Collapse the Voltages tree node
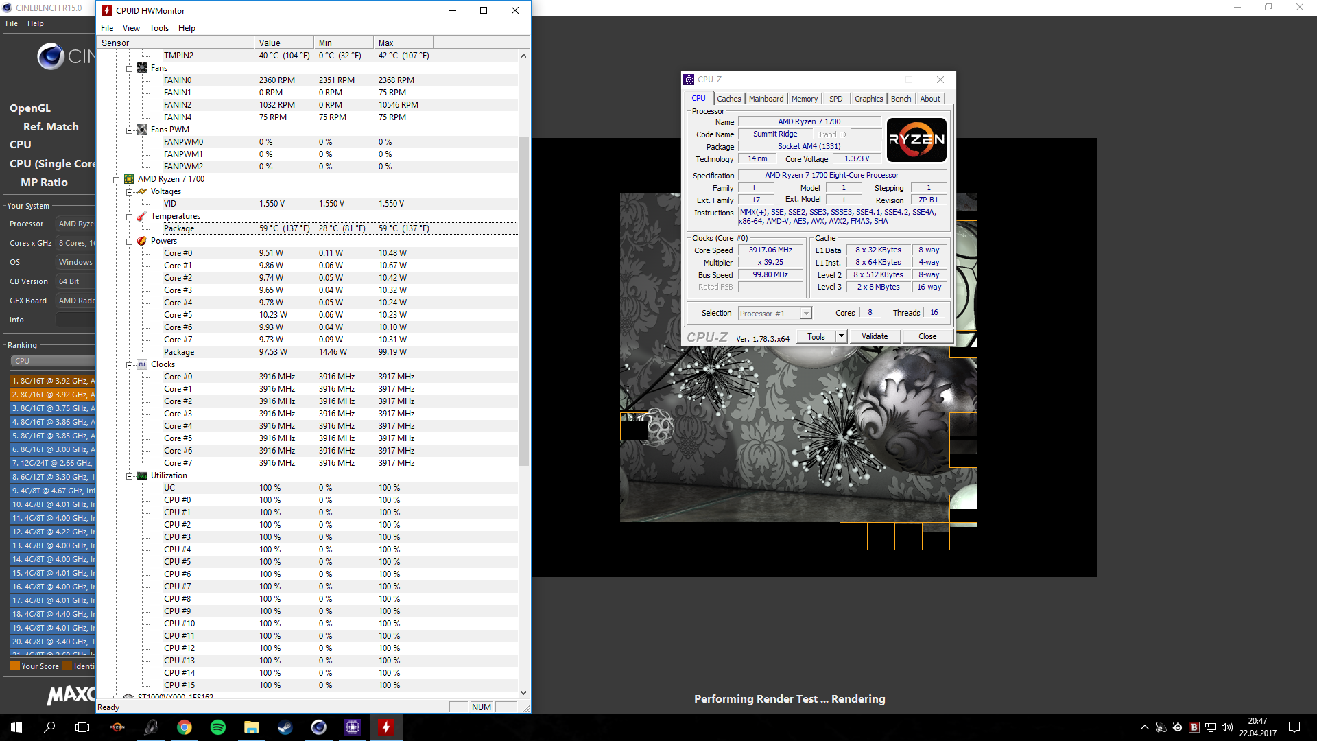1317x741 pixels. (129, 192)
